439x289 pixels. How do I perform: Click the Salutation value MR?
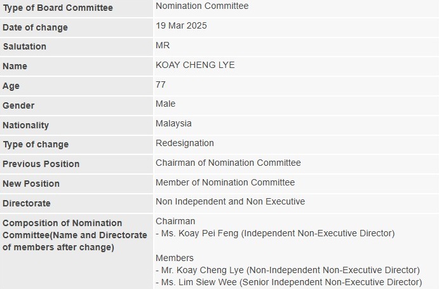point(163,45)
